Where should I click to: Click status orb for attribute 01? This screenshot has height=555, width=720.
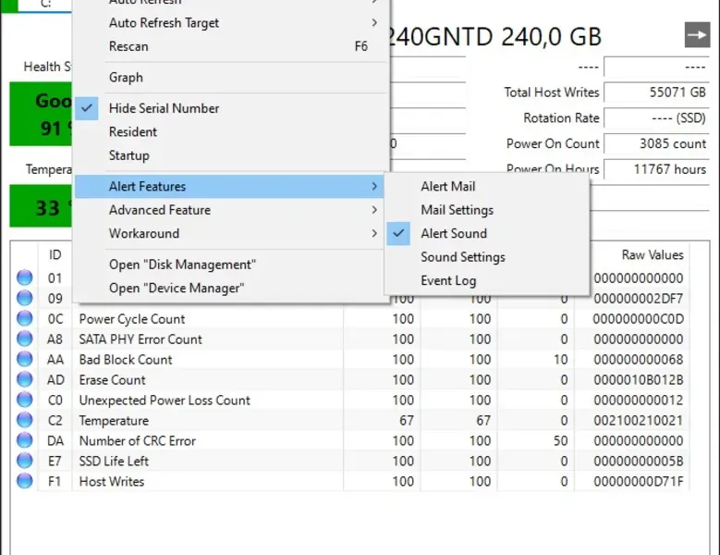tap(24, 277)
